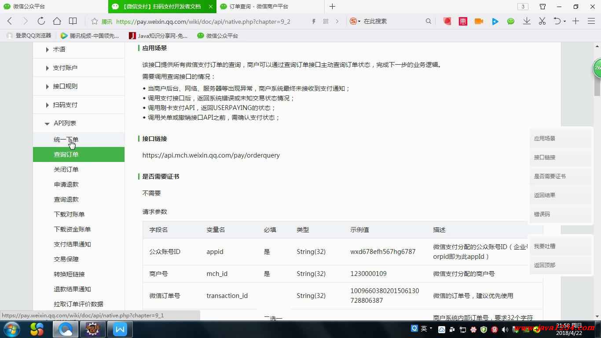Select the highlighted 查询订单 menu item
The image size is (601, 338).
point(78,154)
